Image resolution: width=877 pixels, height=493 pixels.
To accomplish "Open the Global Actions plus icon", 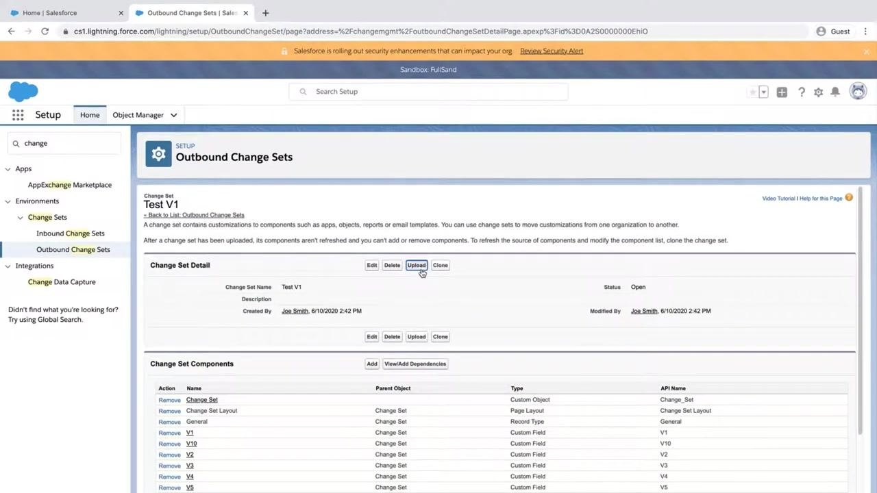I will (x=782, y=92).
